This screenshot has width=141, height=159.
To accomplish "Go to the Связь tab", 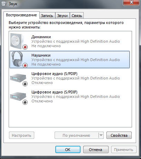I will coord(77,16).
